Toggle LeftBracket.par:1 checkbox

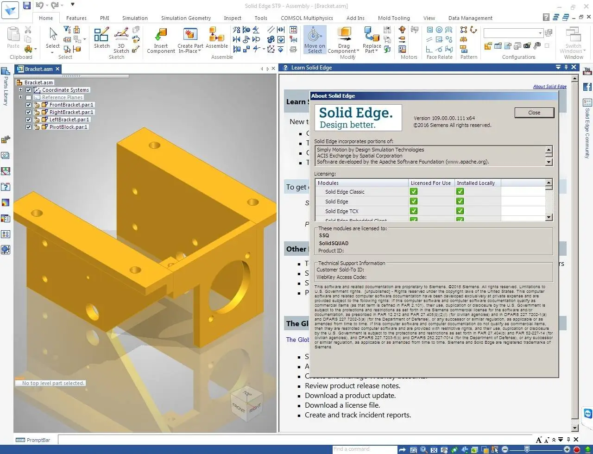pos(29,120)
